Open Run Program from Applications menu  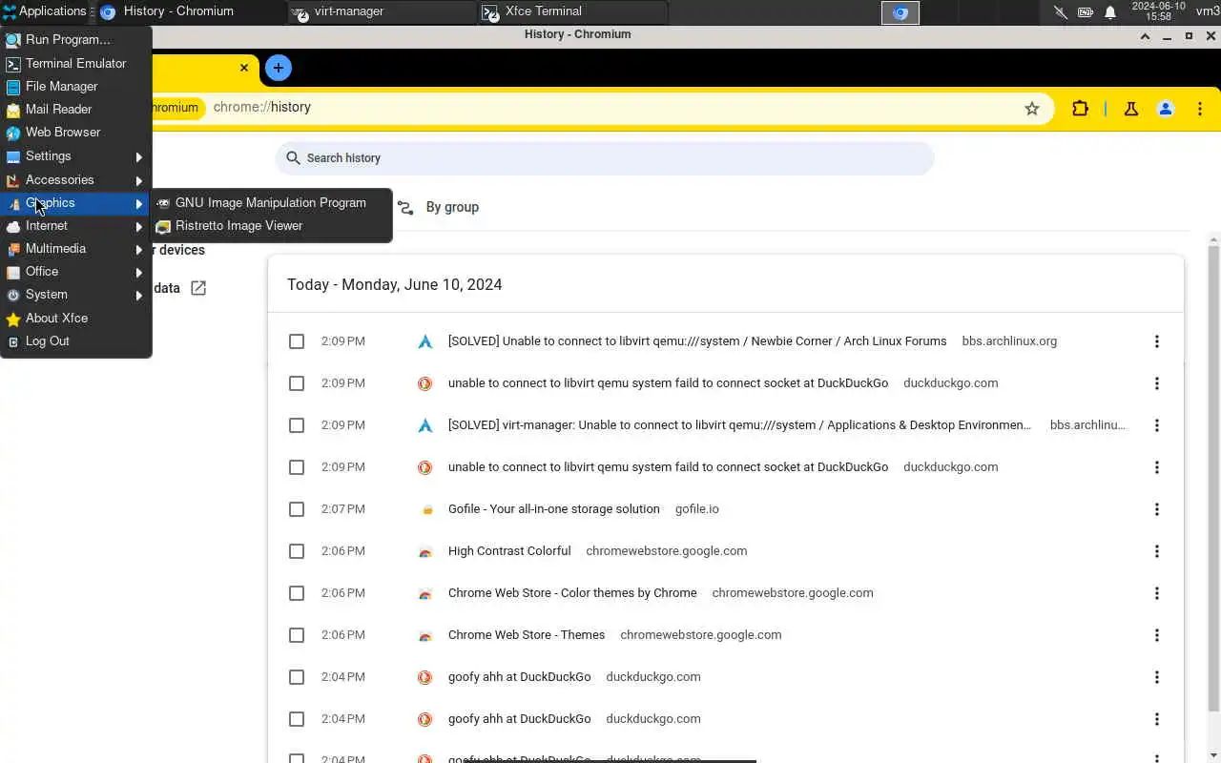pyautogui.click(x=76, y=40)
